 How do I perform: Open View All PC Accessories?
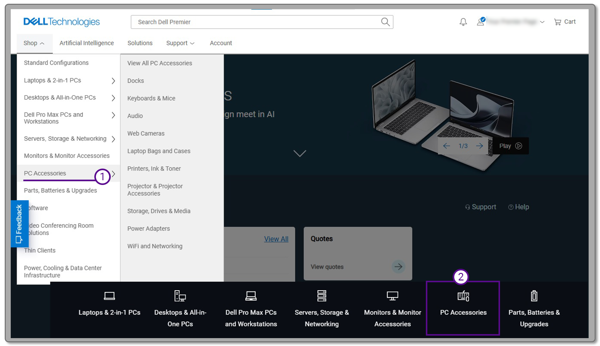(160, 63)
